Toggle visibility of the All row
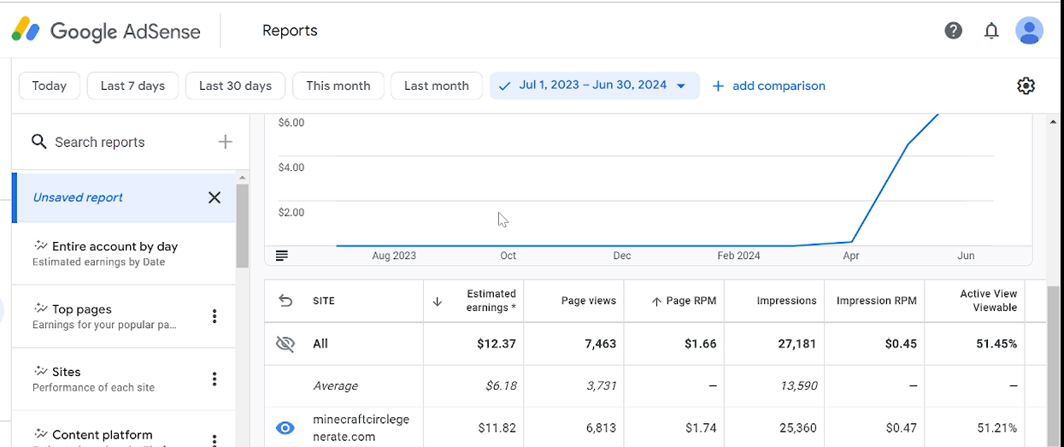This screenshot has height=447, width=1064. 285,344
